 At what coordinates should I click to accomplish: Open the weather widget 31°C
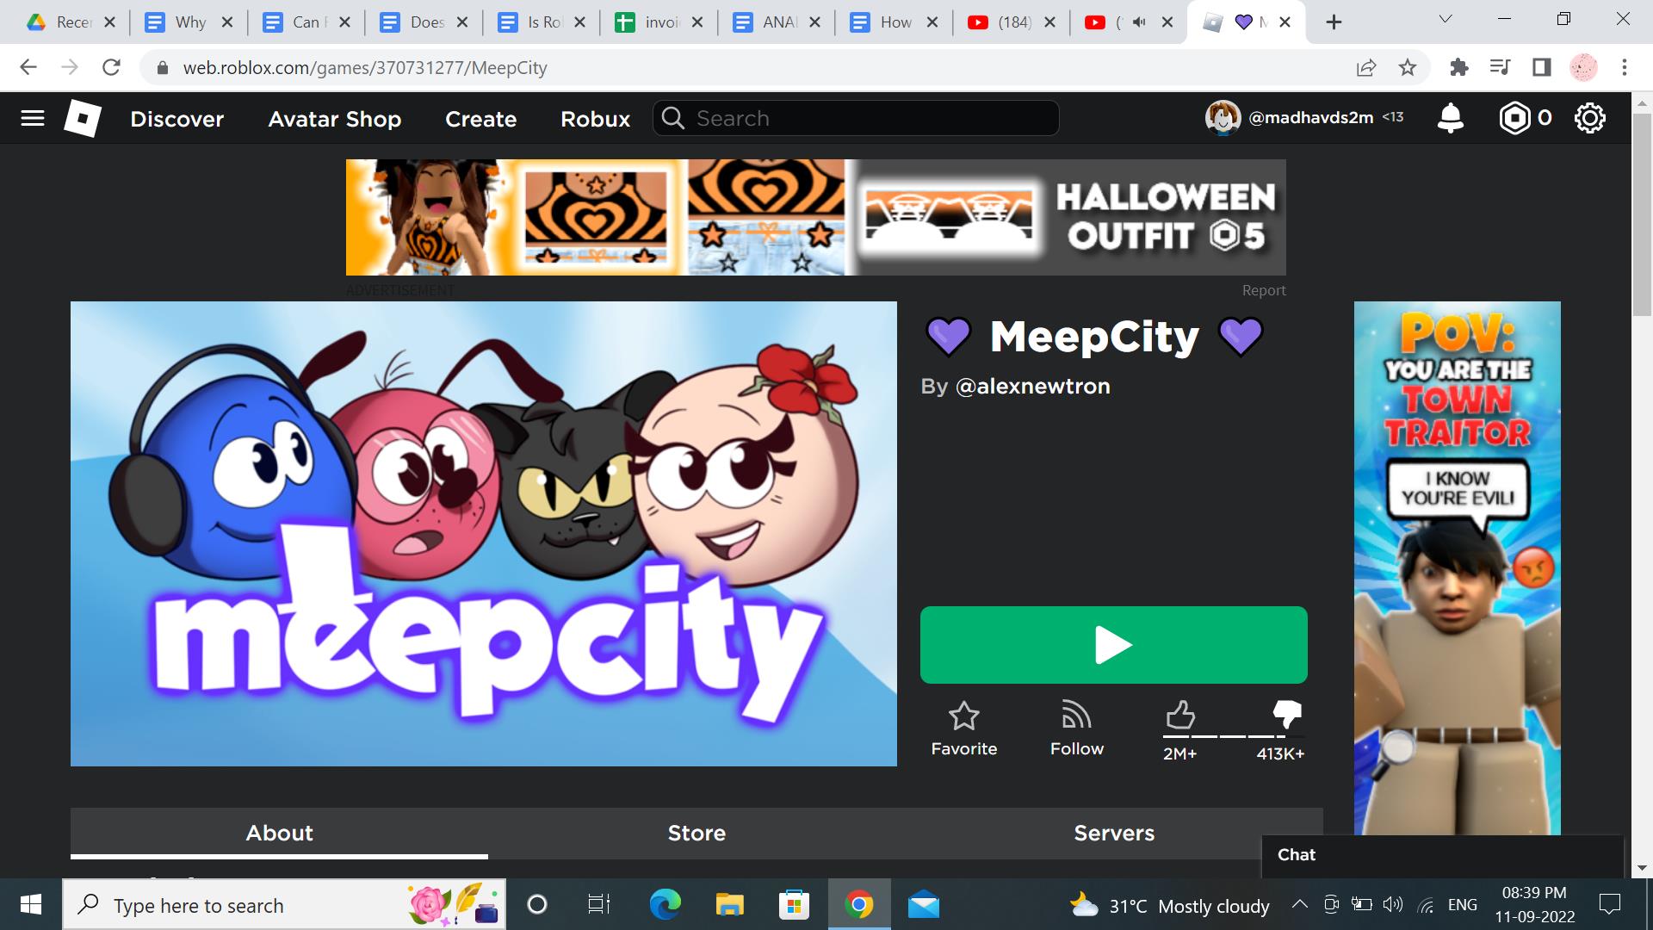[1169, 906]
